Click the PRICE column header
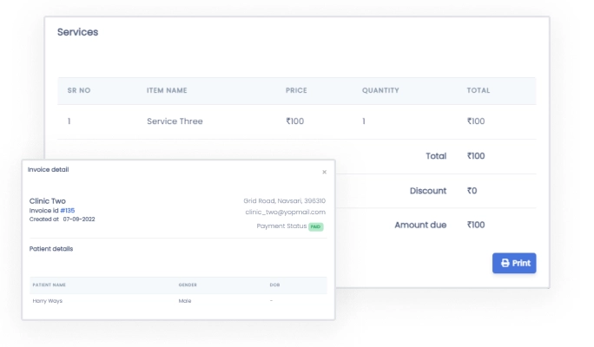 [x=296, y=90]
